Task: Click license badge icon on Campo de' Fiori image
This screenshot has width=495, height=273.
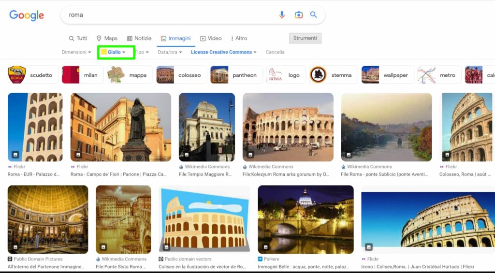Action: 78,155
